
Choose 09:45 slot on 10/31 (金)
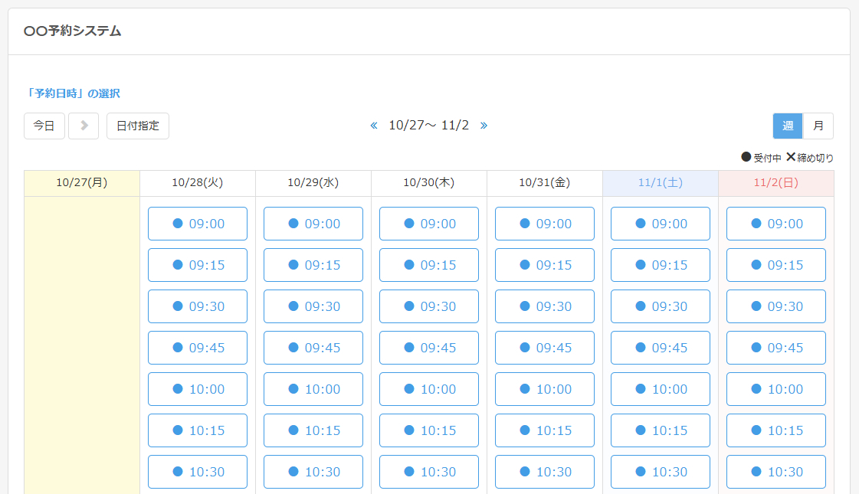click(x=545, y=348)
